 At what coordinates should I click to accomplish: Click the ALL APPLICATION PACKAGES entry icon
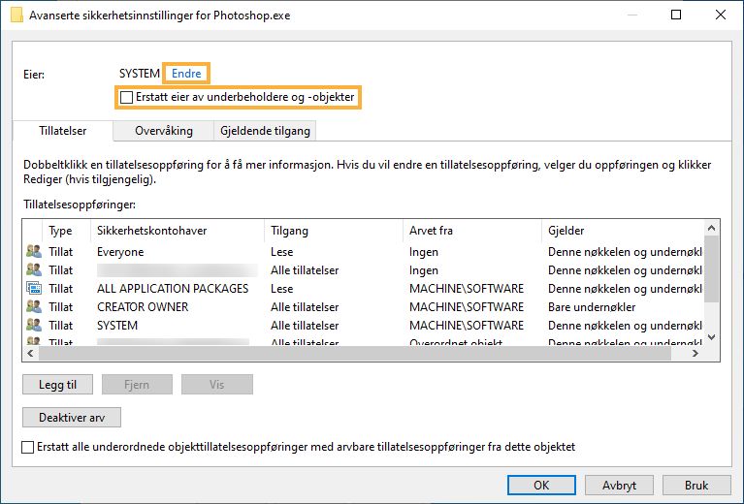(x=34, y=289)
